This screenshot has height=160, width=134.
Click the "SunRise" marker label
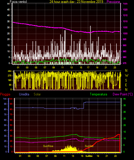tap(48, 146)
